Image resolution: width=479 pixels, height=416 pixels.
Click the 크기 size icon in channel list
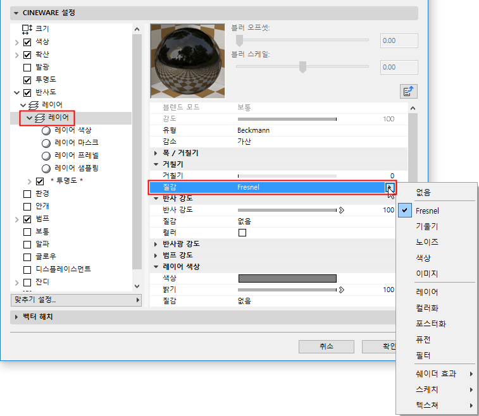27,29
